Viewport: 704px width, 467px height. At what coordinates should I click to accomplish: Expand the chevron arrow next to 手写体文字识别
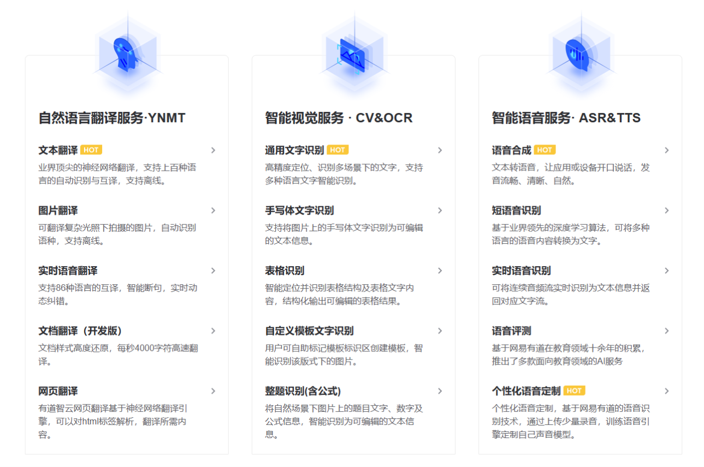point(440,211)
